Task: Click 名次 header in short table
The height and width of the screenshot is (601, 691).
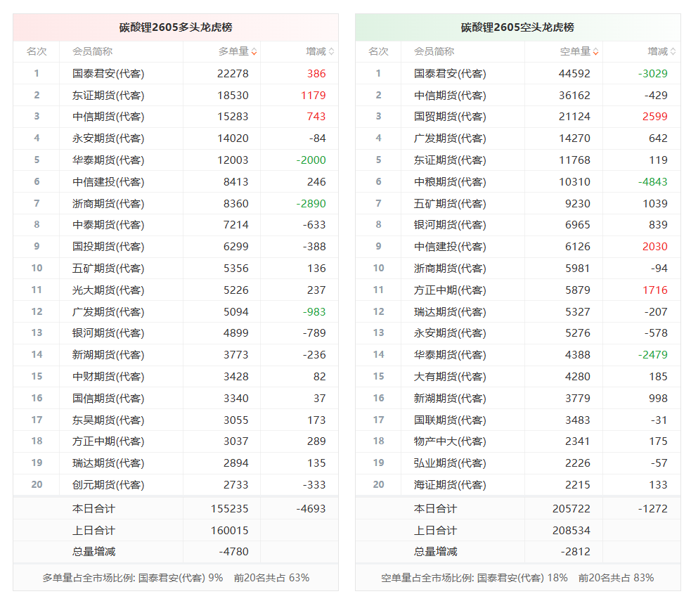Action: coord(378,51)
